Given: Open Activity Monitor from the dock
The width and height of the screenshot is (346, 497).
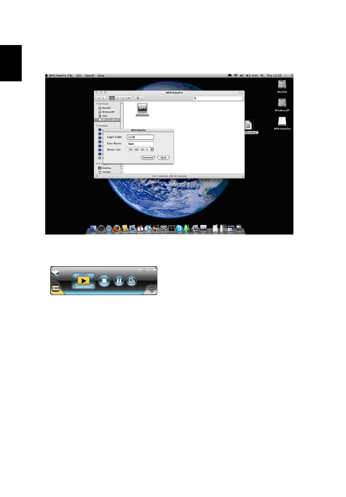Looking at the screenshot, I should coord(172,228).
